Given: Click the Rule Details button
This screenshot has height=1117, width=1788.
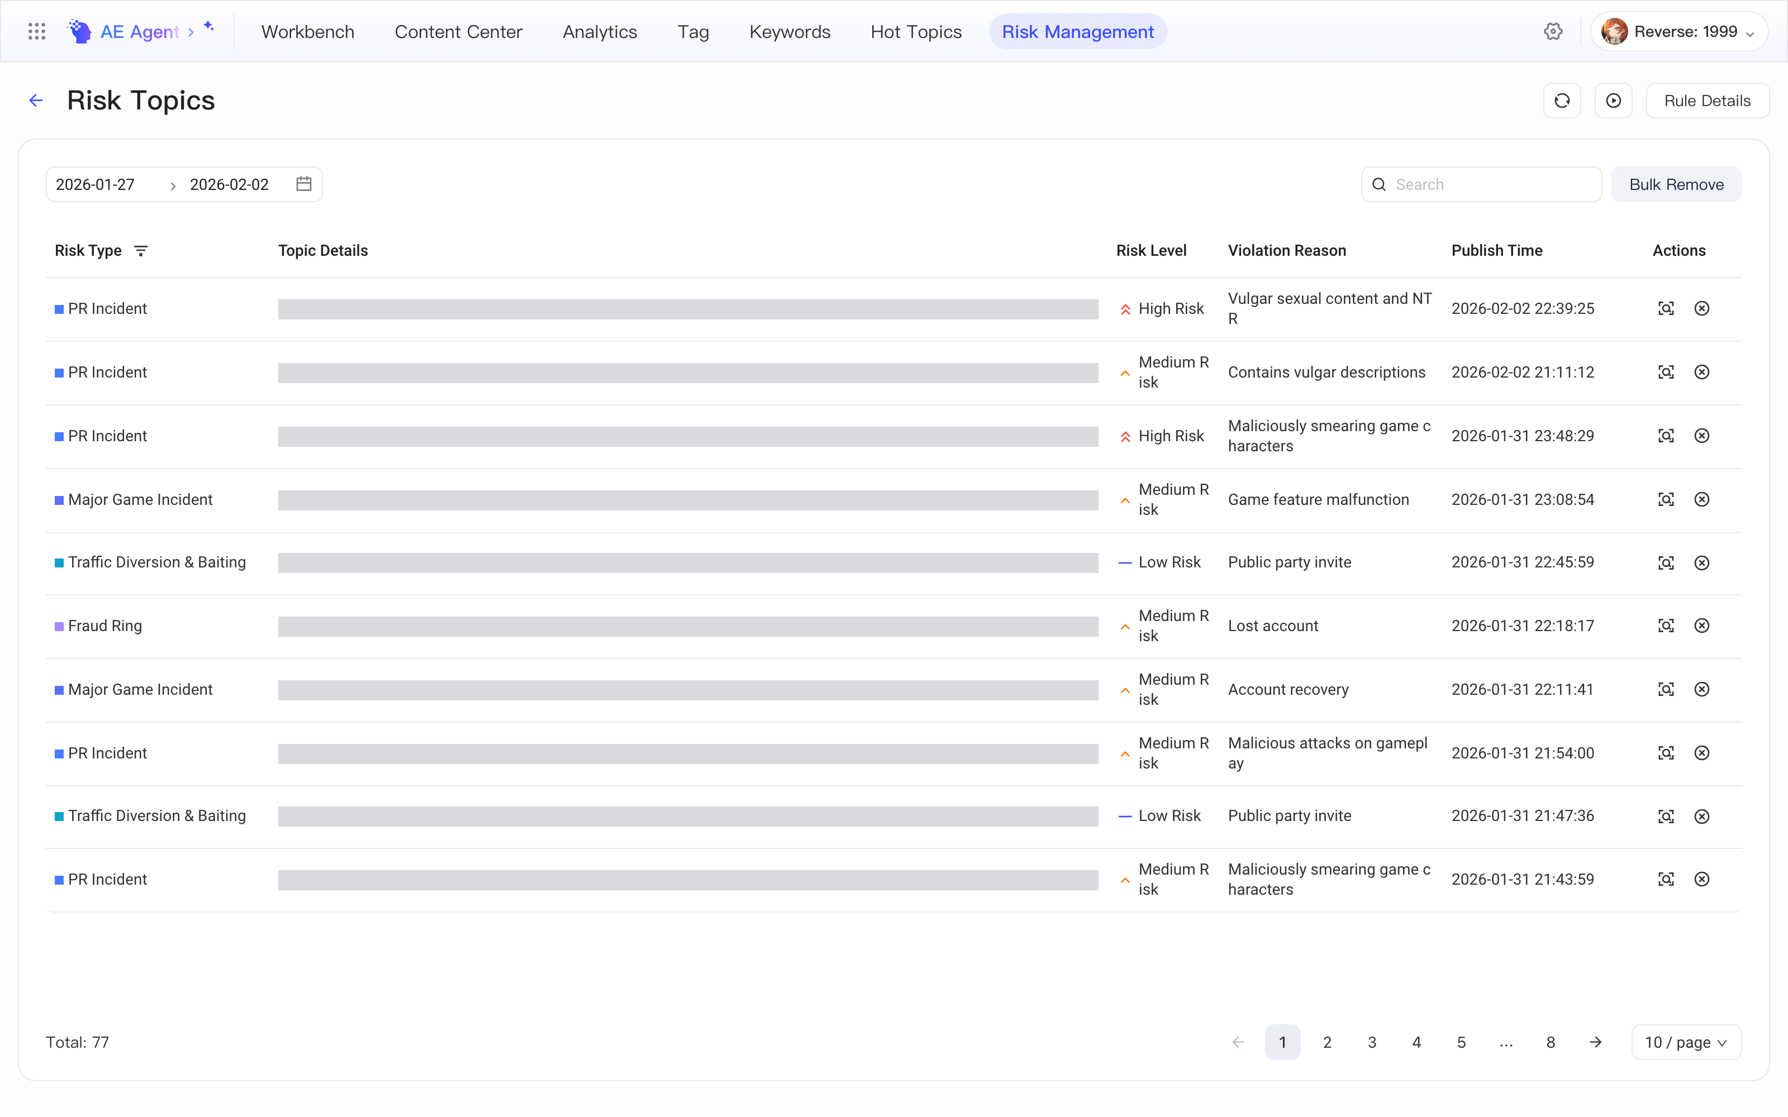Looking at the screenshot, I should (1708, 101).
